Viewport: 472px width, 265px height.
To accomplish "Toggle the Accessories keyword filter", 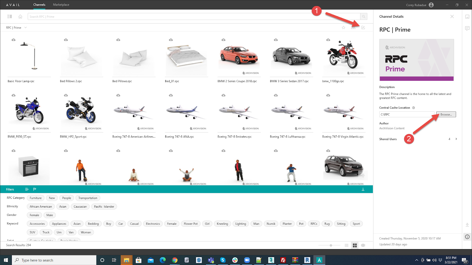I will click(x=37, y=223).
